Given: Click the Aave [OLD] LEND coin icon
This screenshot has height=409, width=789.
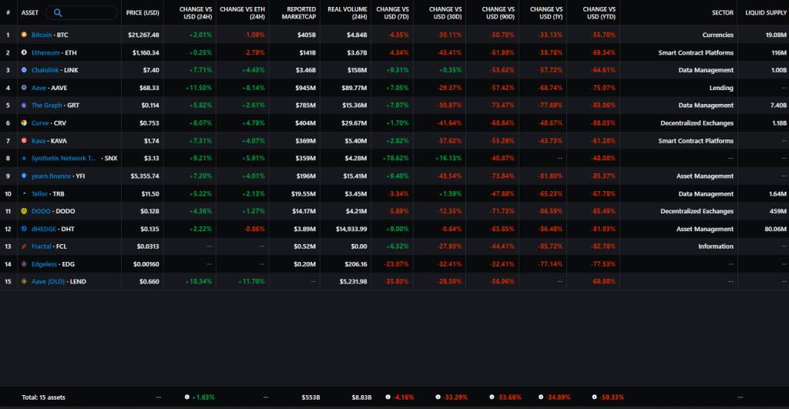Looking at the screenshot, I should [x=24, y=282].
